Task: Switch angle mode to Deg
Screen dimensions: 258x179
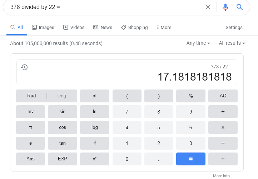Action: [x=62, y=96]
